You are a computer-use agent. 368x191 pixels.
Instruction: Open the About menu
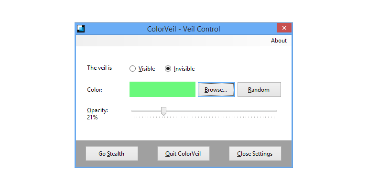(x=279, y=41)
